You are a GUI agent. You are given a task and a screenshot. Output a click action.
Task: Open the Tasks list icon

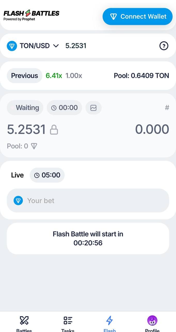68,320
